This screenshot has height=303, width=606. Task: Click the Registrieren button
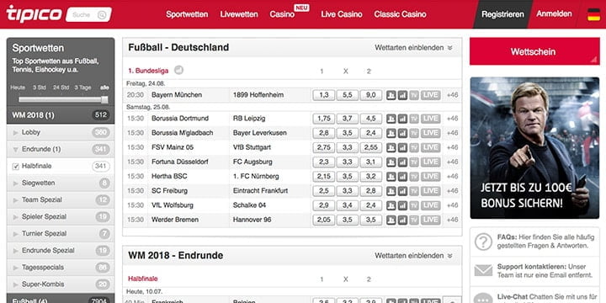502,14
